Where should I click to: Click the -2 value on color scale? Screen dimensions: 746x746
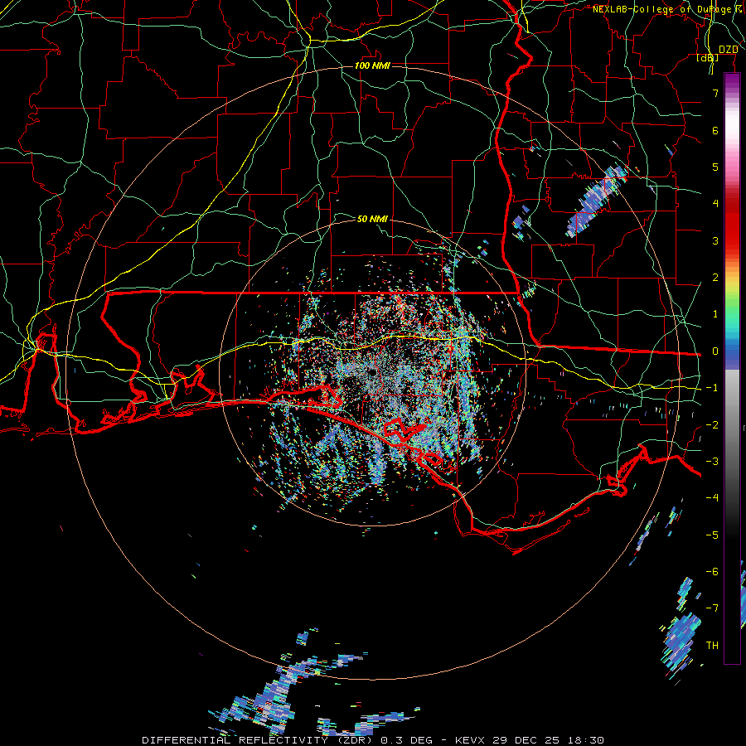(x=712, y=425)
